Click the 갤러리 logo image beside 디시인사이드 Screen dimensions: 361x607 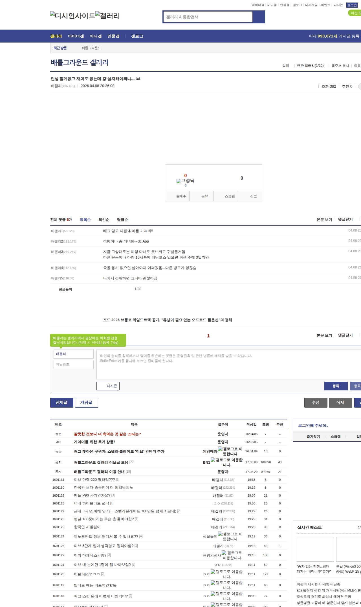tap(108, 15)
